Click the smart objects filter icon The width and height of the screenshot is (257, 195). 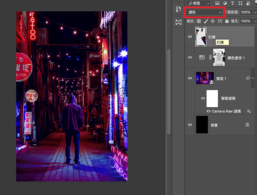pyautogui.click(x=248, y=3)
